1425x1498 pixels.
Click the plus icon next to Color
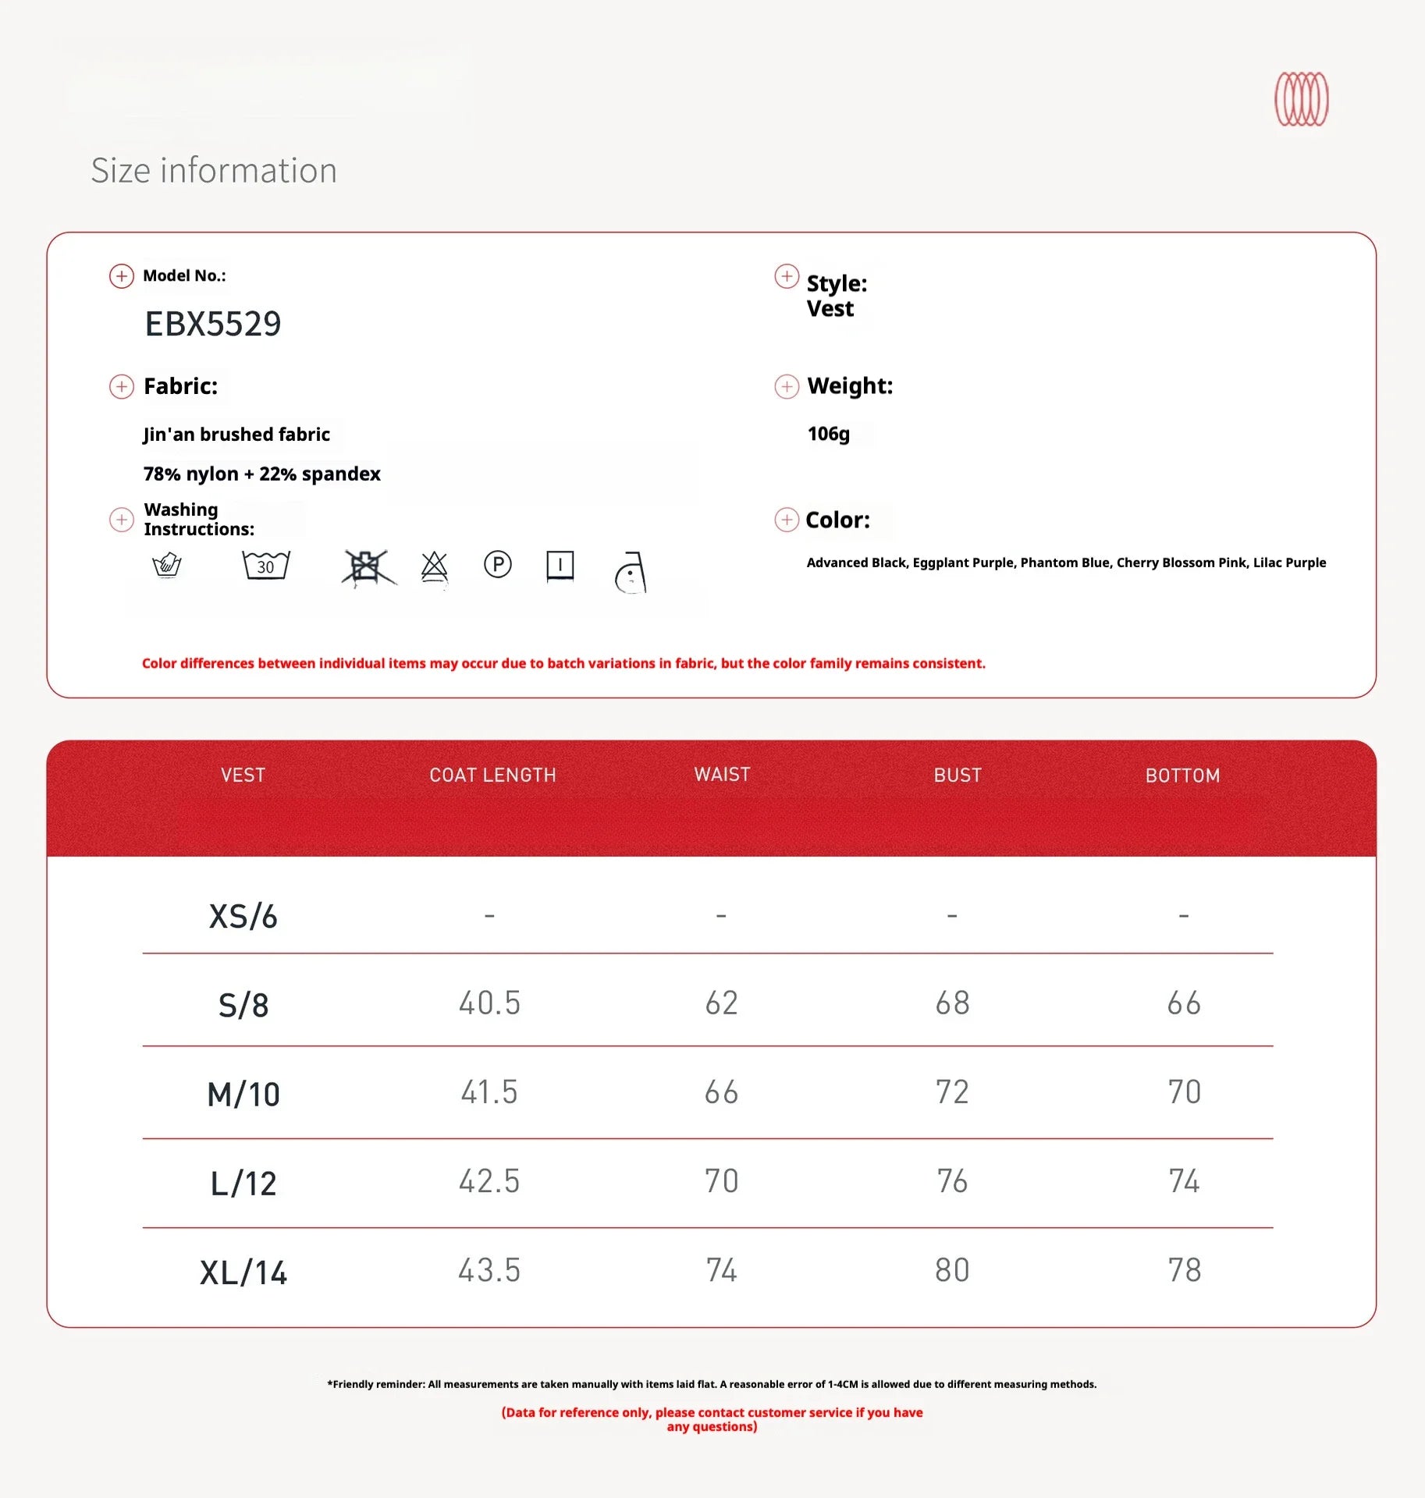786,520
